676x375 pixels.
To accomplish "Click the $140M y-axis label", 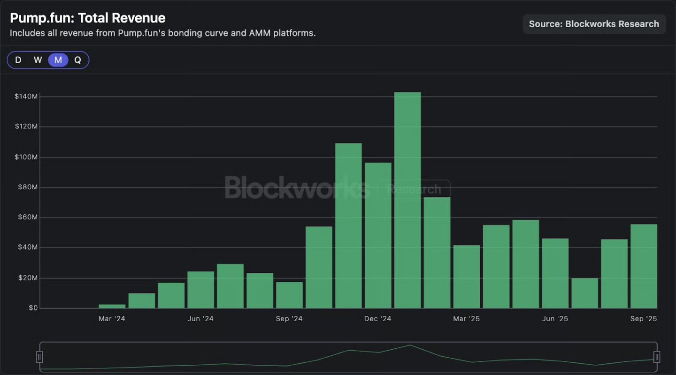I will pos(26,97).
